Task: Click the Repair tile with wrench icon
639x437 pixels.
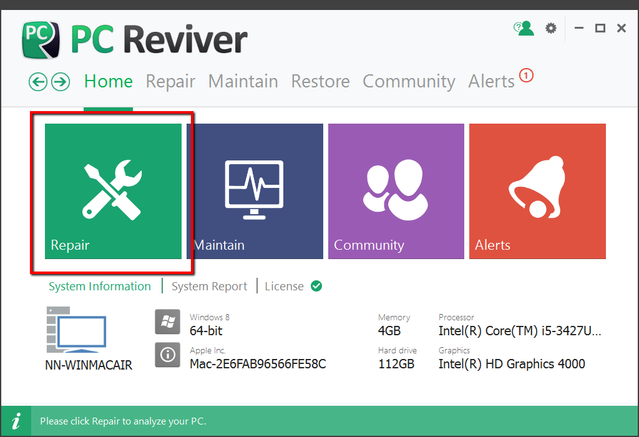Action: tap(113, 191)
